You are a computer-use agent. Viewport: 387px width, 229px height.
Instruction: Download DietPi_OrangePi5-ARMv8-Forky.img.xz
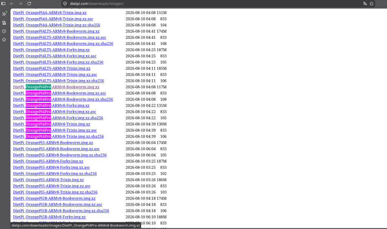tap(48, 161)
